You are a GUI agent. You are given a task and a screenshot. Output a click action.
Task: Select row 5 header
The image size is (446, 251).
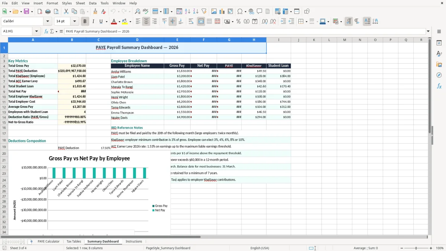tap(4, 71)
